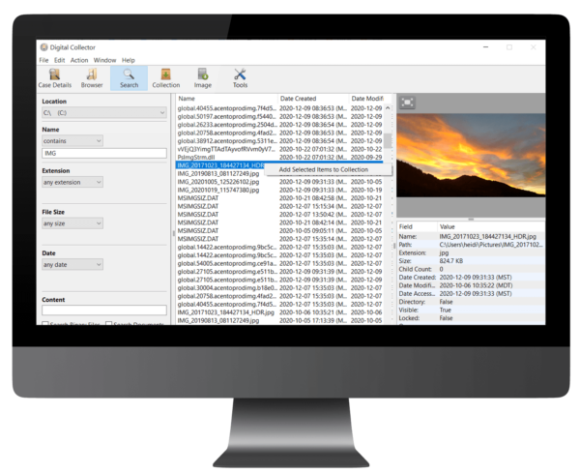Expand the 'any extension' dropdown

click(72, 182)
